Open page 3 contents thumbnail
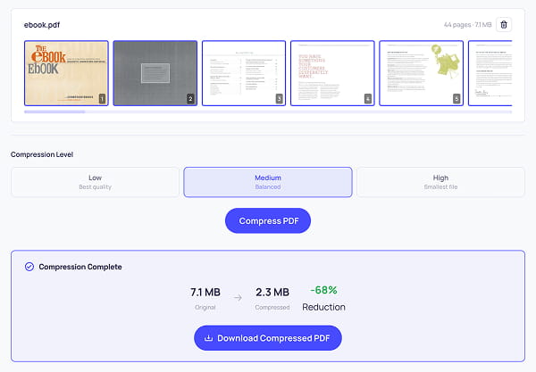Screen dimensions: 536x372 point(244,73)
